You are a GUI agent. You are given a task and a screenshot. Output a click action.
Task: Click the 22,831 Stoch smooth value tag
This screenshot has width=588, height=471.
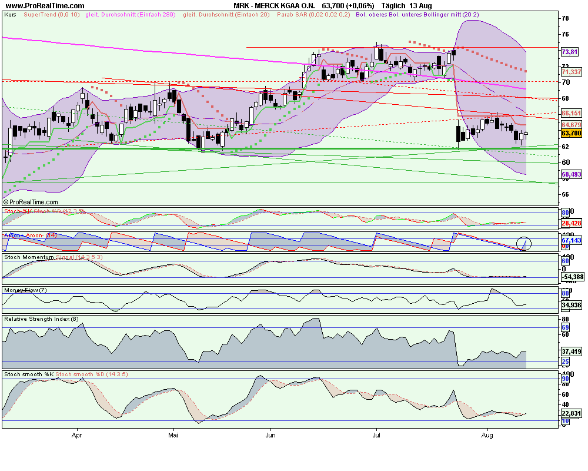[572, 413]
